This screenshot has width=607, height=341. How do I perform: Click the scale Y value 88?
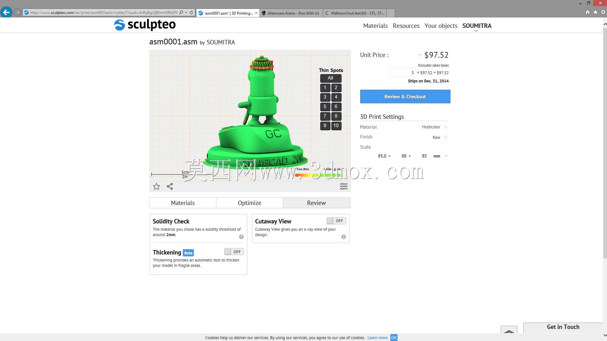coord(404,156)
